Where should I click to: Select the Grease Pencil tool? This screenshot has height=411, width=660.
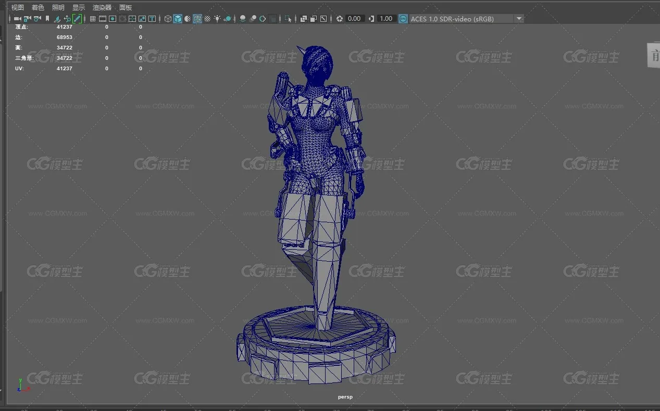[77, 19]
